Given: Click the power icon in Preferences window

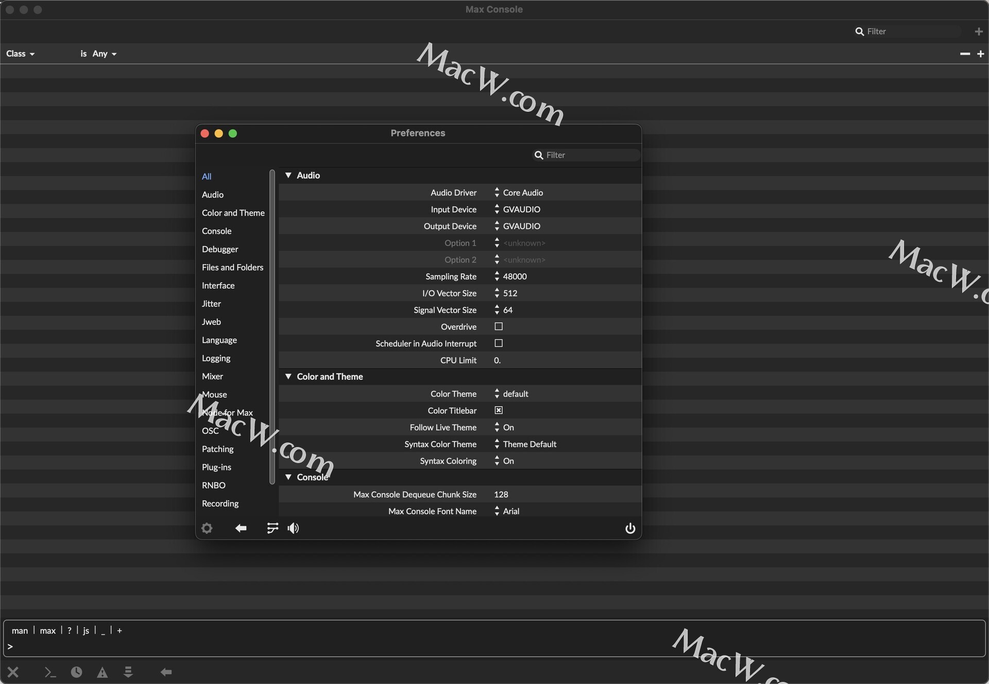Looking at the screenshot, I should point(630,528).
